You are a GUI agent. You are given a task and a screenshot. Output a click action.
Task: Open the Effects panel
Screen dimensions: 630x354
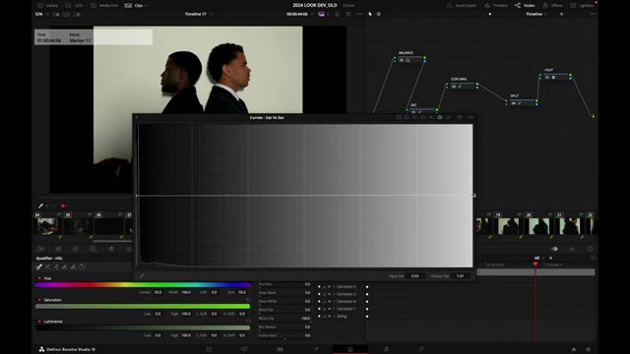coord(553,6)
